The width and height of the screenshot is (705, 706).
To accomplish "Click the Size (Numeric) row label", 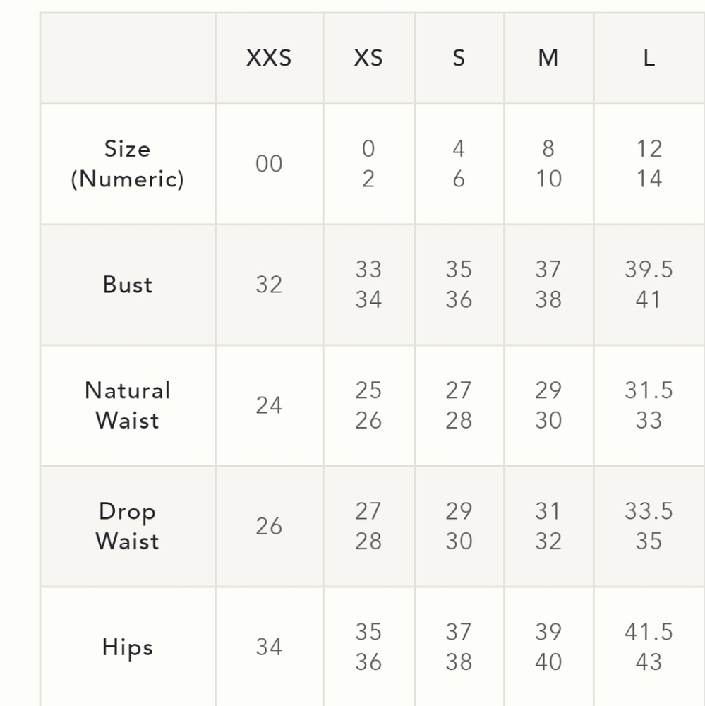I will point(128,164).
